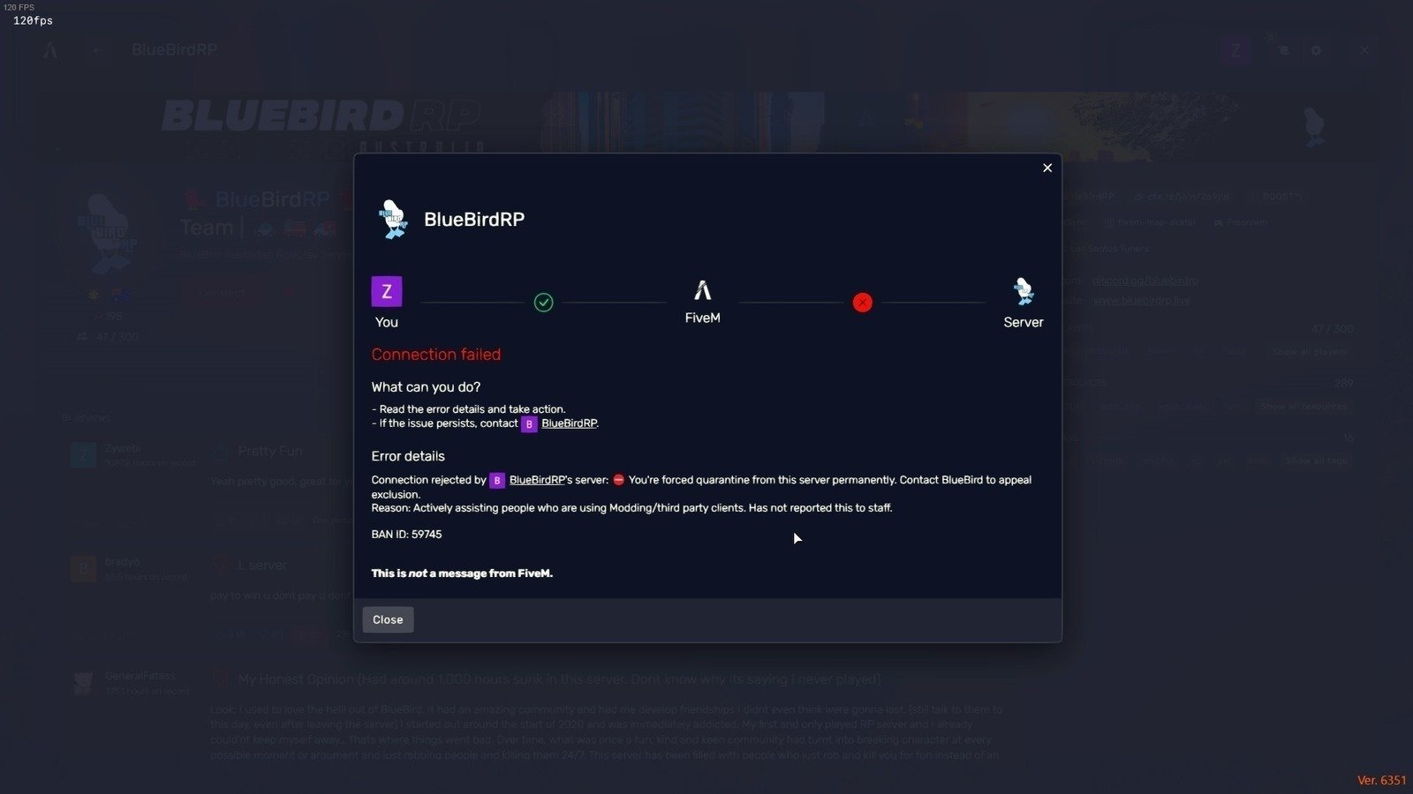Click the green checkmark connection status icon
Screen dimensions: 1413x794
(544, 303)
